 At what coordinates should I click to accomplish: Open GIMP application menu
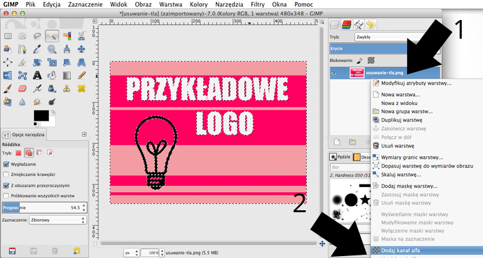[11, 5]
